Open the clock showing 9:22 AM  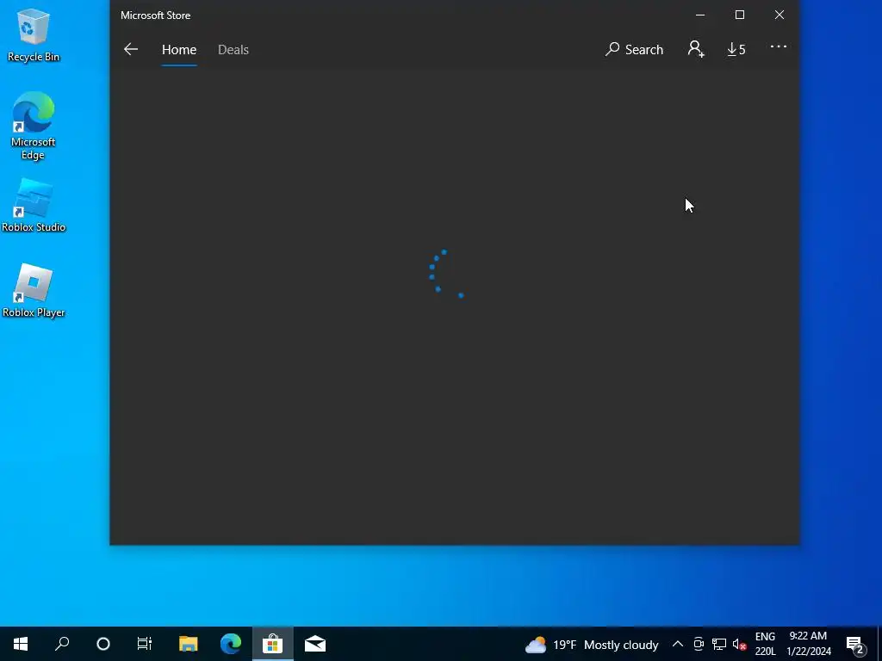coord(808,644)
